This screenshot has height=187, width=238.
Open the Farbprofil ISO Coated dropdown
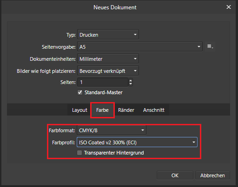point(137,142)
